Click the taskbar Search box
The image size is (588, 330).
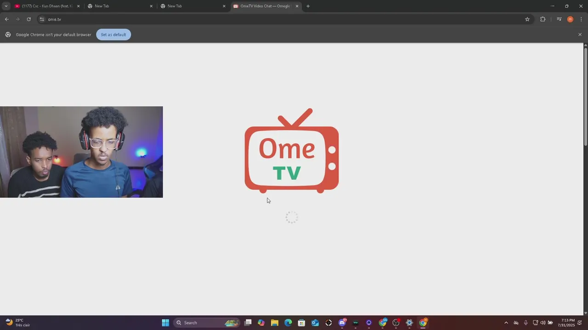[x=207, y=323]
